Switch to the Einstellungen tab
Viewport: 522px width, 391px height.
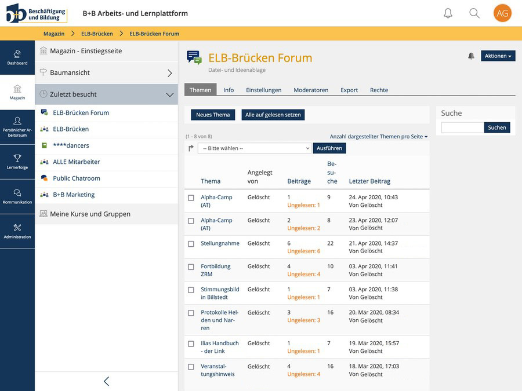pyautogui.click(x=263, y=90)
